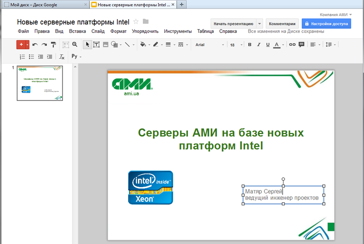Click the Intel inside Xeon image on slide
The height and width of the screenshot is (244, 364).
tap(151, 188)
